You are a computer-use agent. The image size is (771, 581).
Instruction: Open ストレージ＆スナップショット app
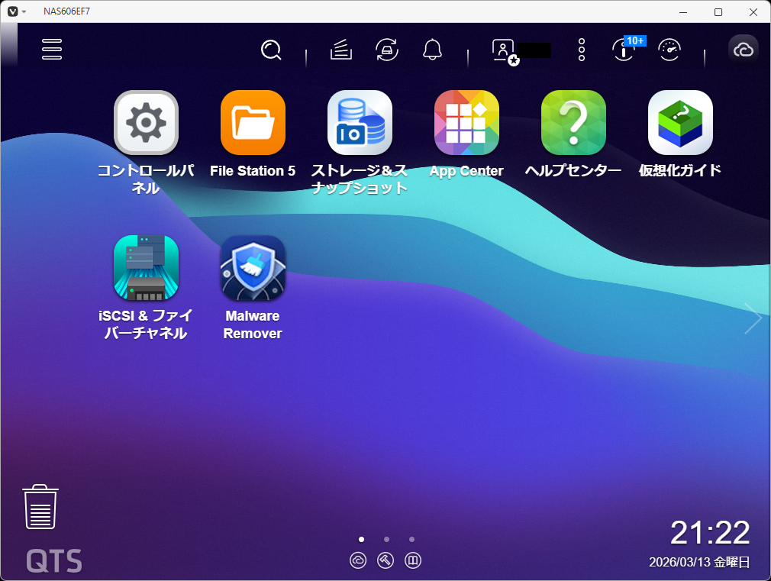click(x=360, y=122)
